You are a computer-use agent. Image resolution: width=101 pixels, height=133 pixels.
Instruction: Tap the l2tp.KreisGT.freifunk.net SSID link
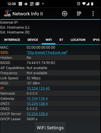click(47, 53)
